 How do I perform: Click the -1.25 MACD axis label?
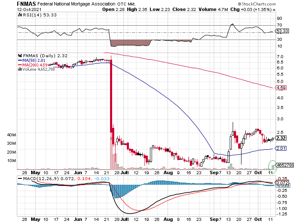(x=282, y=214)
